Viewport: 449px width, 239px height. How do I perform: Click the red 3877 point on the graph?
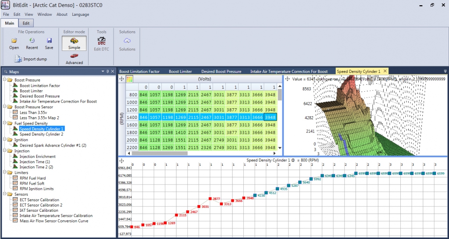point(210,198)
